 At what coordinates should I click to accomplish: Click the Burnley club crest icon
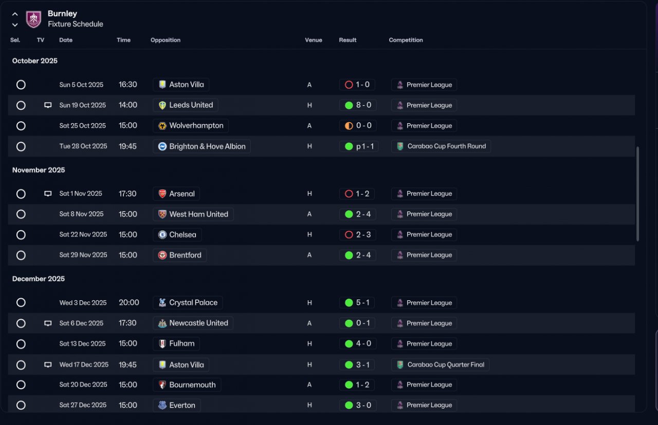click(33, 19)
